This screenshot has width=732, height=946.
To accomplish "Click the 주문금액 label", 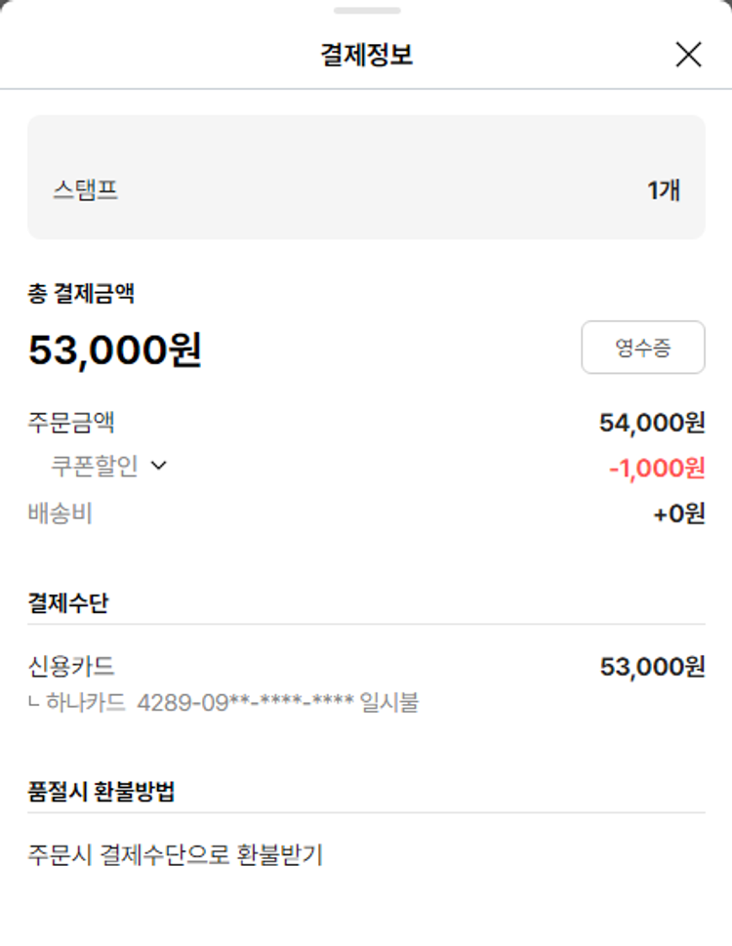I will point(72,423).
